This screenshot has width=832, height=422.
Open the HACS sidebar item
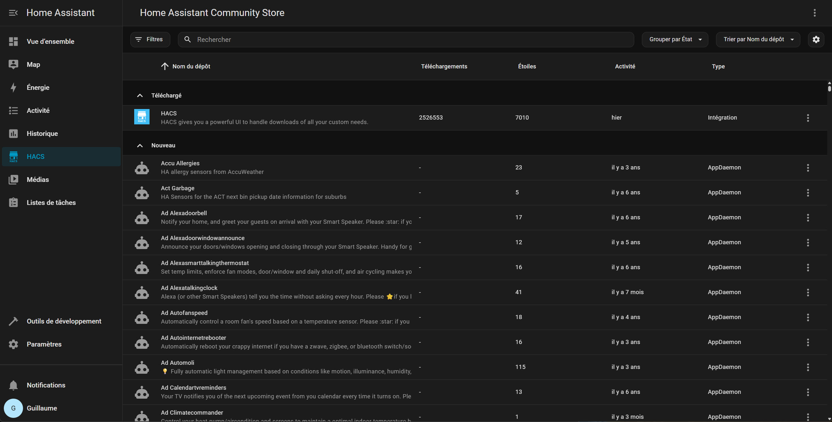[35, 157]
